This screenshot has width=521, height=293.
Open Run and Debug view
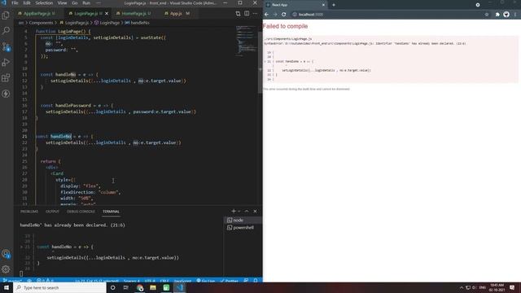coord(6,63)
